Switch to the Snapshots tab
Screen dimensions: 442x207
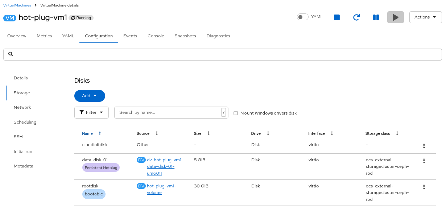pyautogui.click(x=185, y=36)
